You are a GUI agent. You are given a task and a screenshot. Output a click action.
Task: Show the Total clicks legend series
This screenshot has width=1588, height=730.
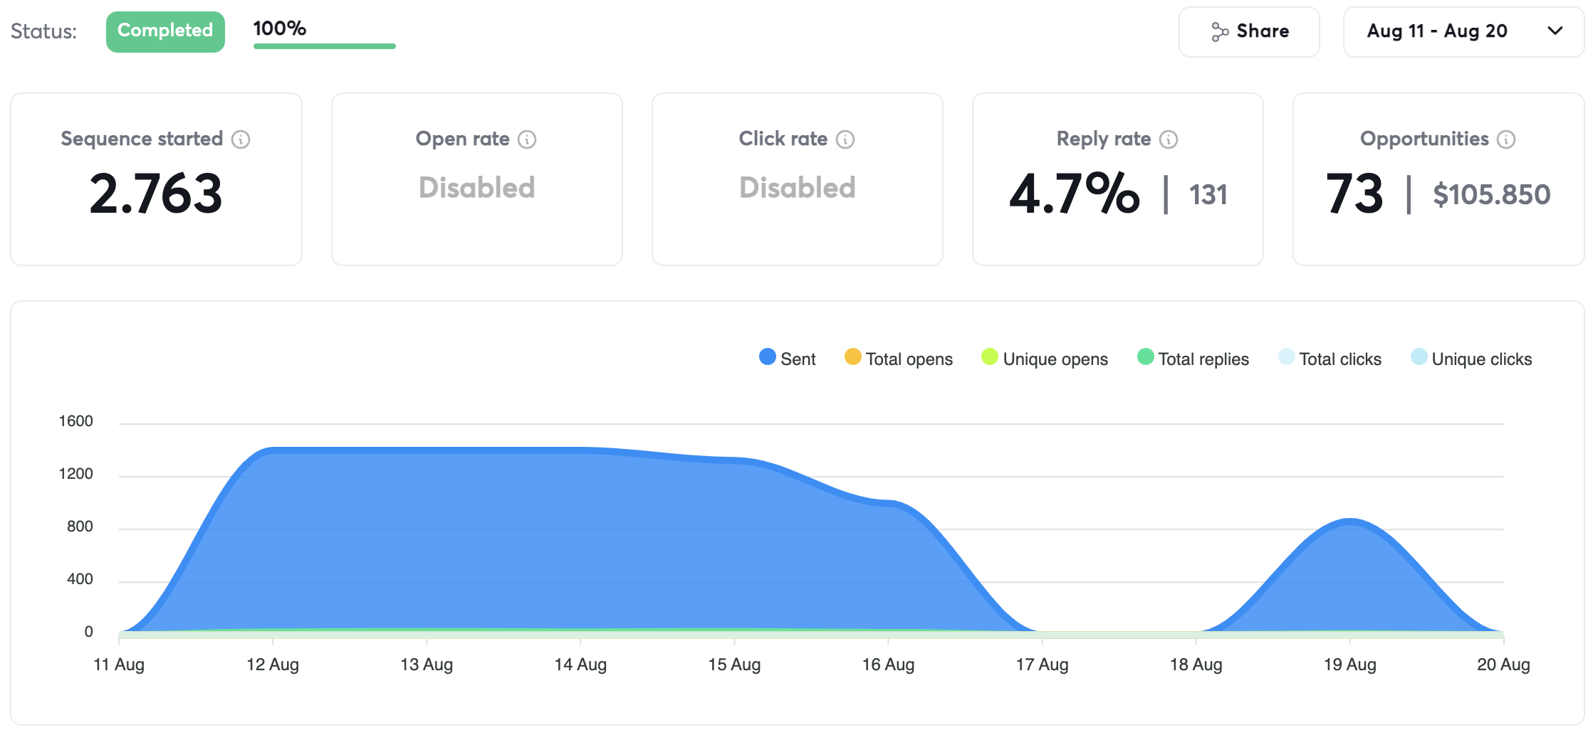(x=1330, y=359)
